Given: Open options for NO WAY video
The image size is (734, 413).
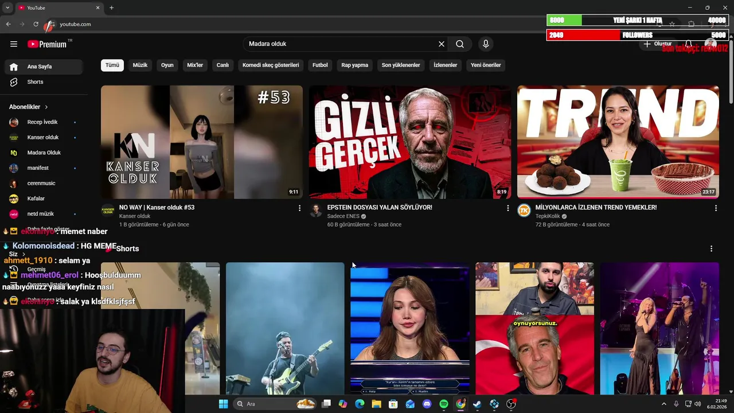Looking at the screenshot, I should pyautogui.click(x=299, y=208).
